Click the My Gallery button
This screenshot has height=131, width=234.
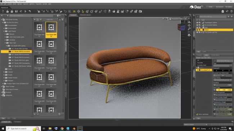[229, 7]
